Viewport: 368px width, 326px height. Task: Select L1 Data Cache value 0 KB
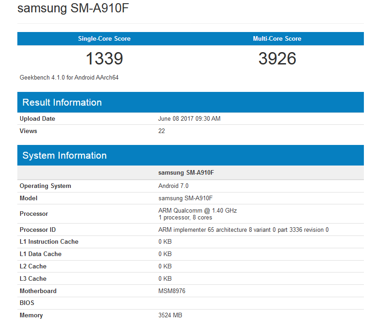tap(165, 254)
